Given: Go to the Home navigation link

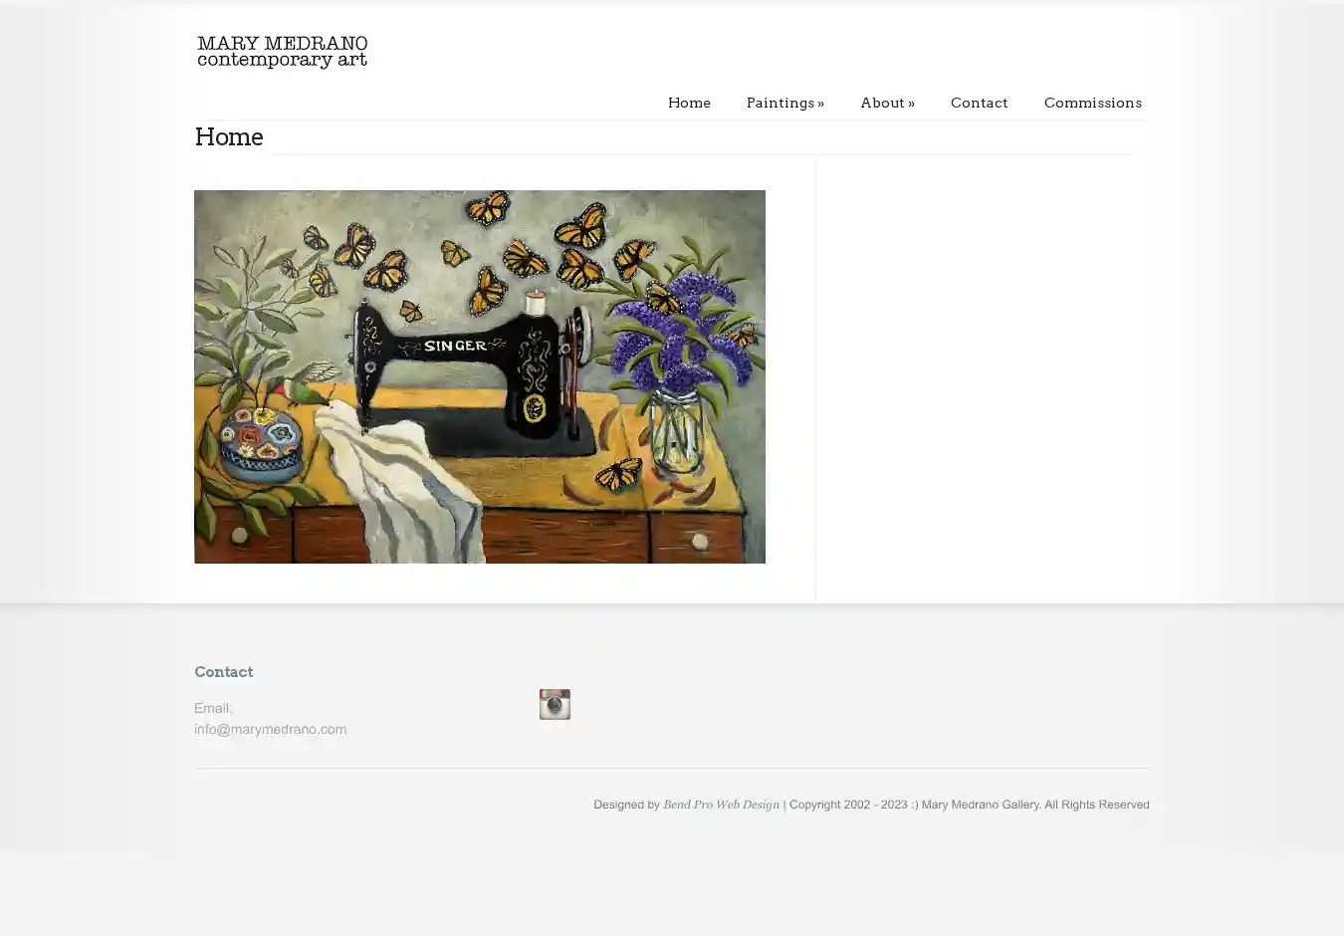Looking at the screenshot, I should coord(689,103).
